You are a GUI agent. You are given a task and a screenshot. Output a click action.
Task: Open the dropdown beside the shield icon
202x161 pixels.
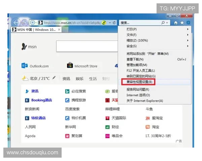coord(36,23)
